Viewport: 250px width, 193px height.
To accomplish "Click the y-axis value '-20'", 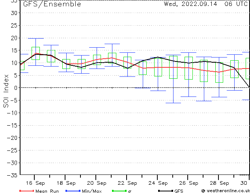I will pos(12,138).
